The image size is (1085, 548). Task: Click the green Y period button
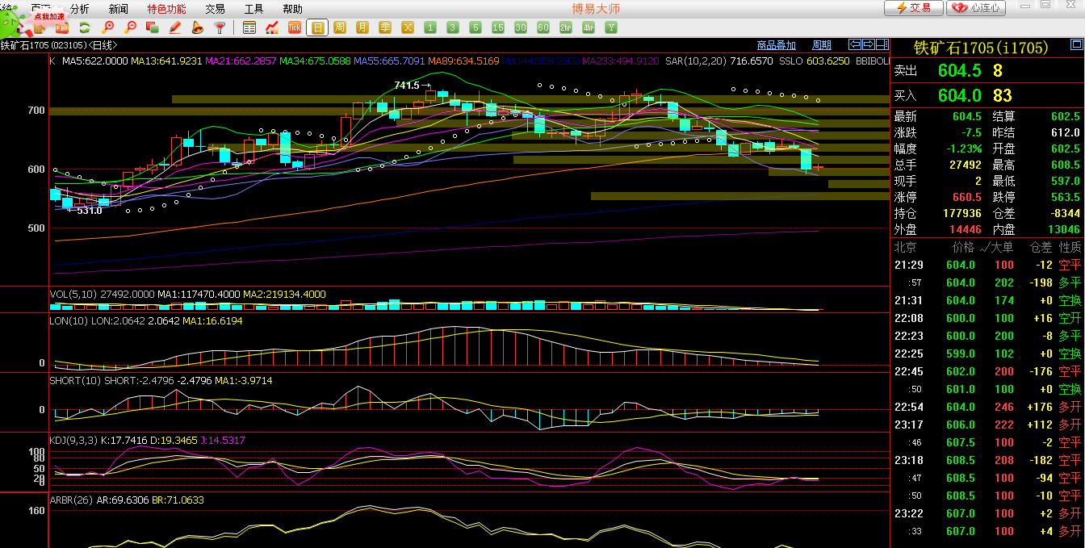pyautogui.click(x=611, y=27)
